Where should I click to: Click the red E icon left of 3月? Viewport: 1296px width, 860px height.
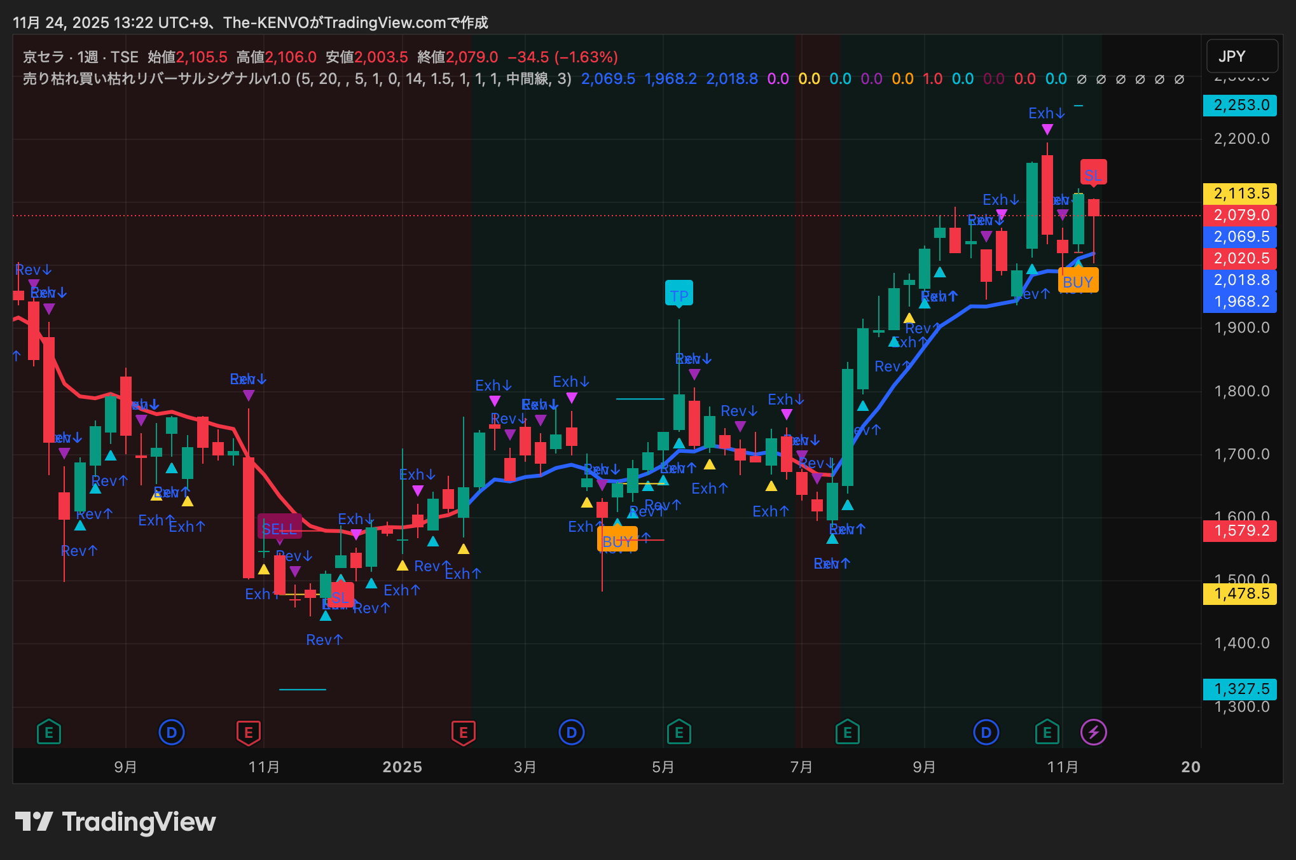pos(463,732)
